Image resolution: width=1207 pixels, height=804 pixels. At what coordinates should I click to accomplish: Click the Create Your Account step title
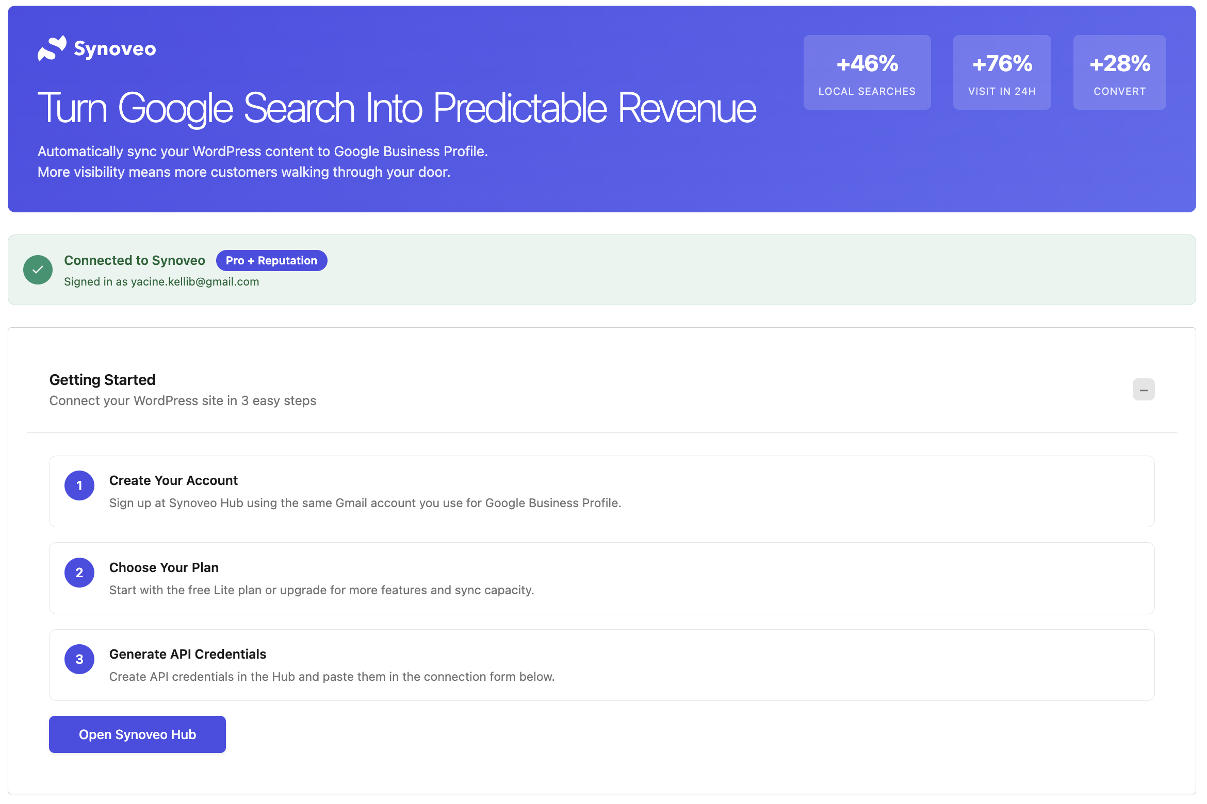click(x=173, y=481)
